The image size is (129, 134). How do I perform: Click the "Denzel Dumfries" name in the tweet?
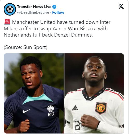[73, 35]
